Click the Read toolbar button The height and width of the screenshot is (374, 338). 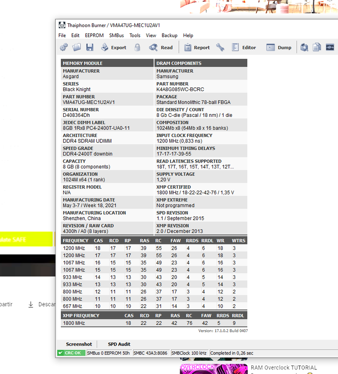tap(161, 48)
